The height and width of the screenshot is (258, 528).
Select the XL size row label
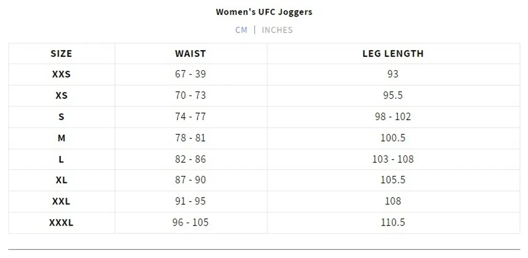[61, 180]
